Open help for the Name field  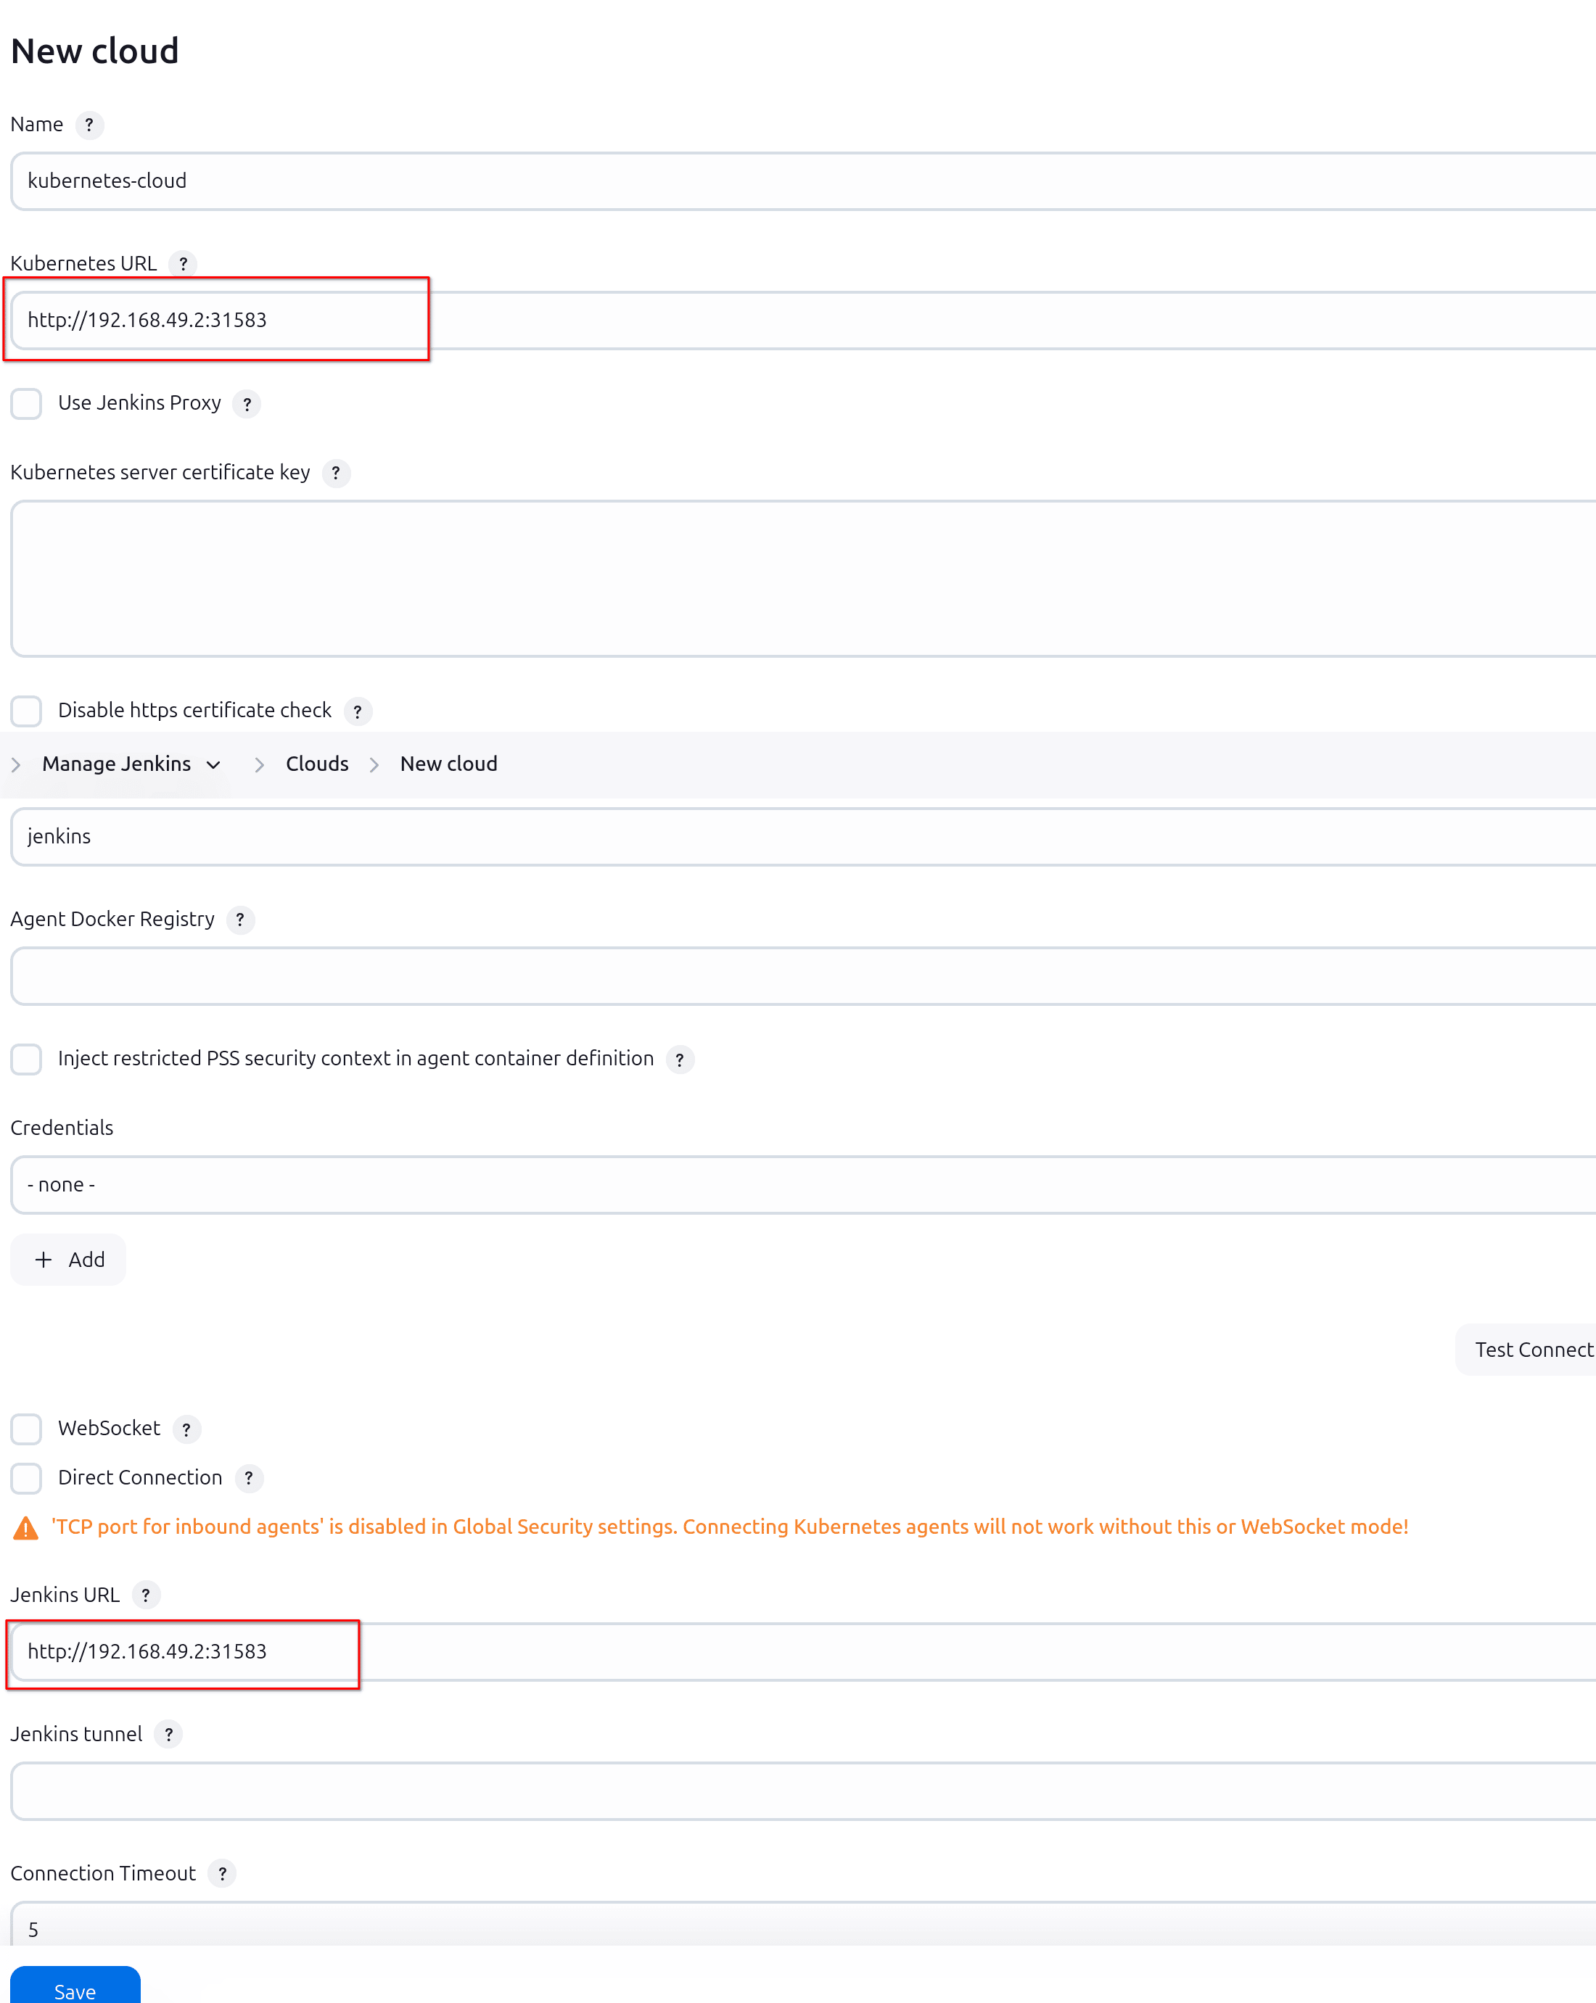(x=90, y=125)
